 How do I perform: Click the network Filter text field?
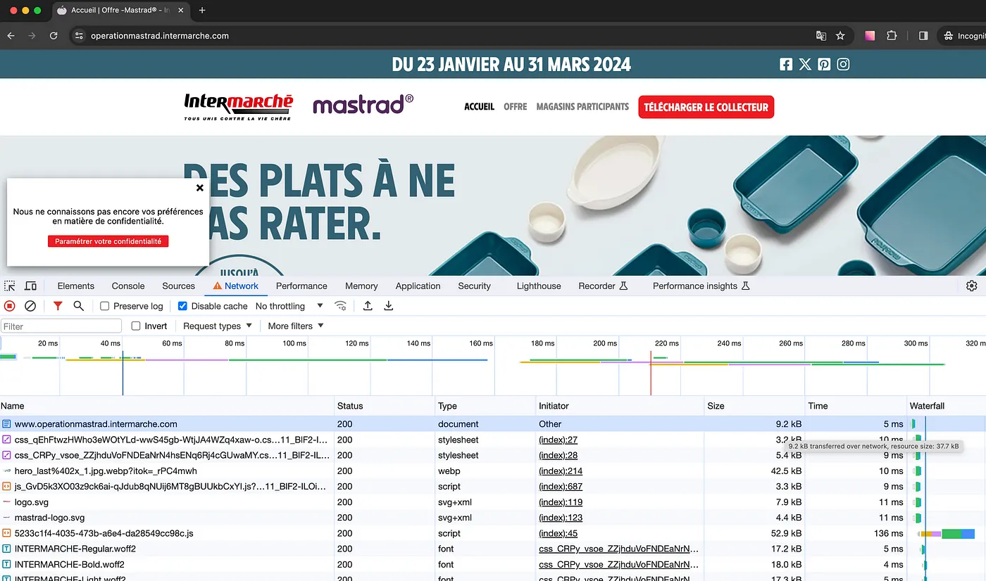pos(61,326)
